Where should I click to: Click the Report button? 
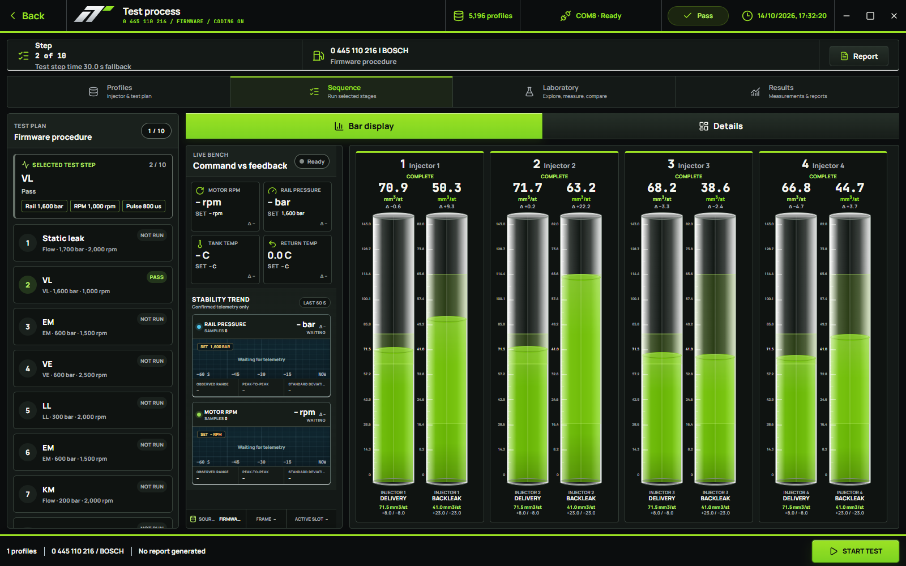coord(859,56)
